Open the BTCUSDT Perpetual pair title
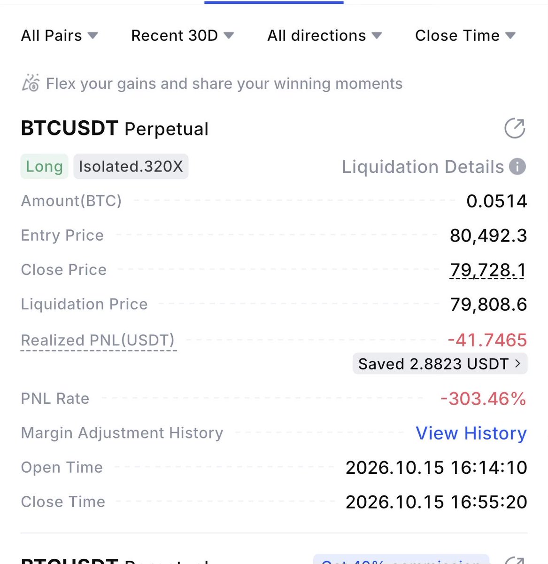 pos(115,128)
